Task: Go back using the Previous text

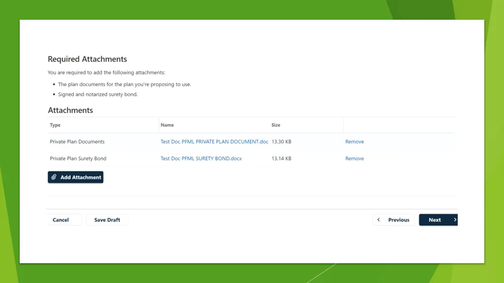Action: (x=398, y=220)
